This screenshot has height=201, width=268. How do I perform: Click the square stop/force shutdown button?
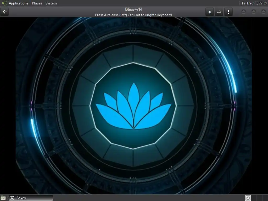(210, 12)
